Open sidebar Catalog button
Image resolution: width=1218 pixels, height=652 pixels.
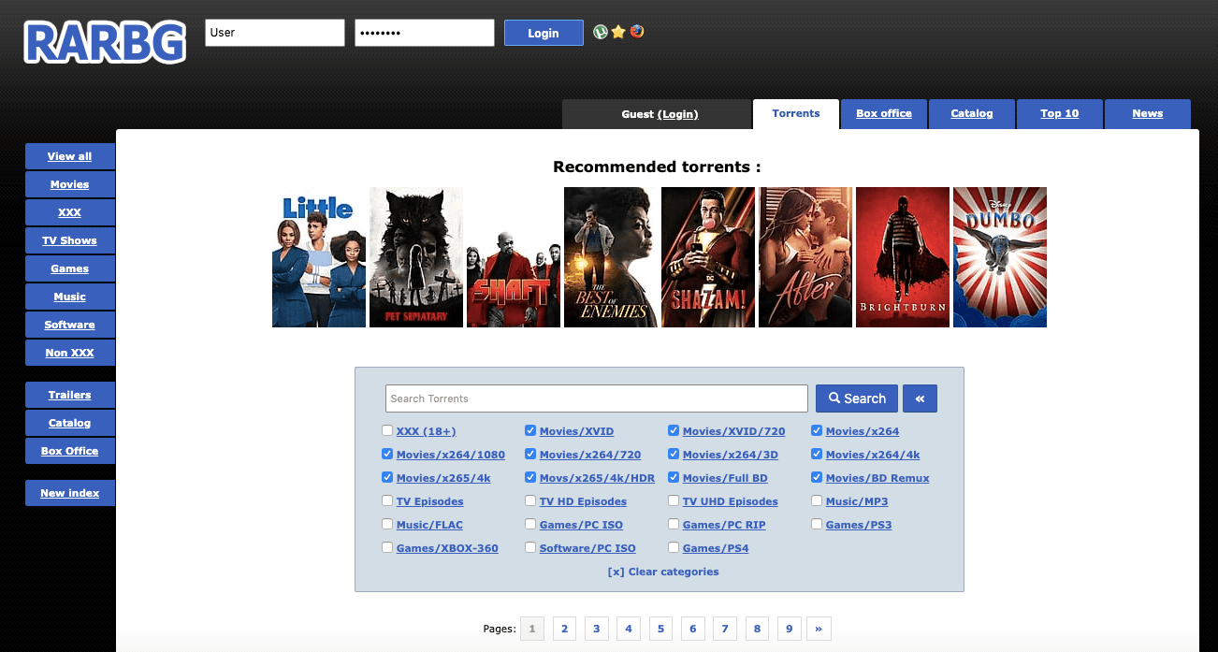[x=70, y=423]
